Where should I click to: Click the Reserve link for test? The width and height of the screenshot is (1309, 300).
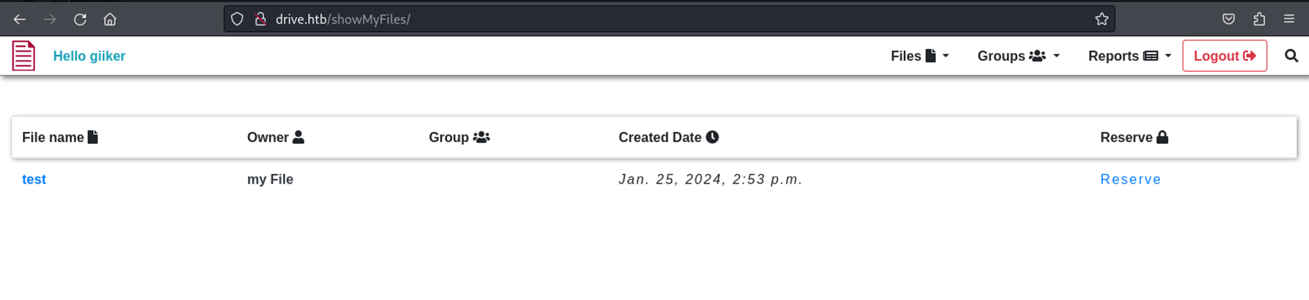click(x=1130, y=179)
